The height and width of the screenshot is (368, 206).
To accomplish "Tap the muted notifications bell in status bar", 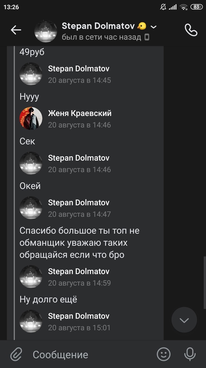I will pyautogui.click(x=163, y=7).
